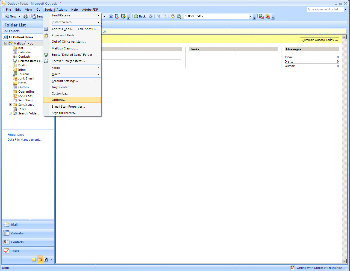
Task: Click the scroll up arrow of Outlook Today pane
Action: pyautogui.click(x=345, y=37)
